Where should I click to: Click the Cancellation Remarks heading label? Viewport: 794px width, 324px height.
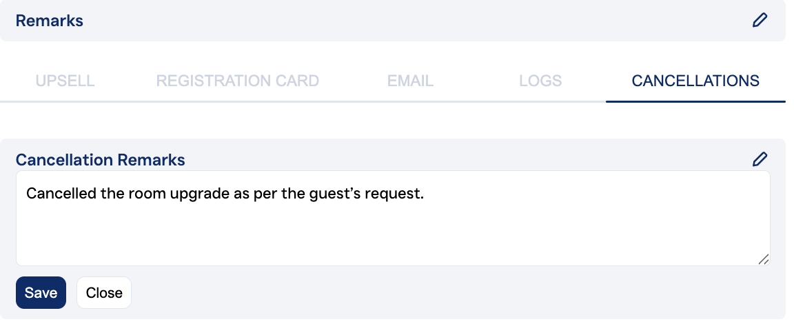(x=101, y=160)
